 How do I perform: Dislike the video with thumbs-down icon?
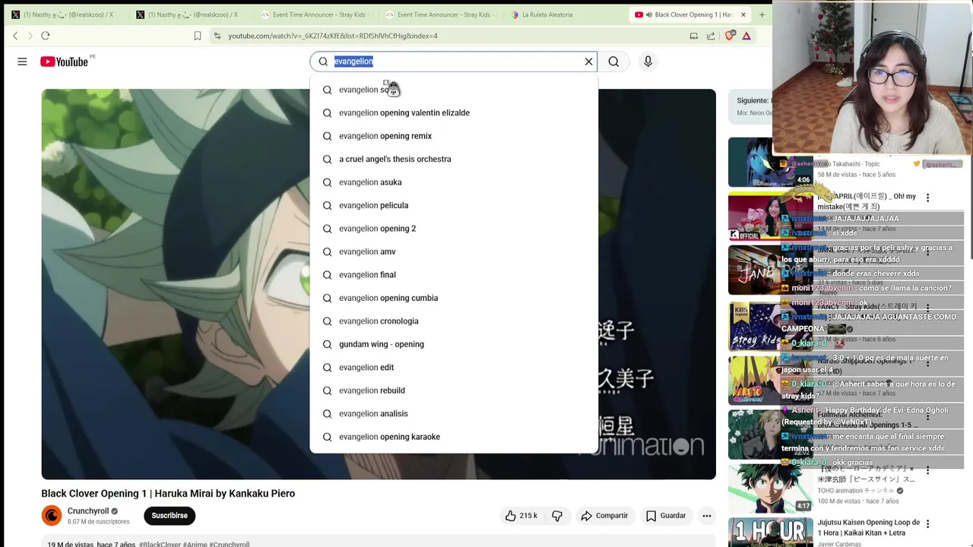coord(557,516)
